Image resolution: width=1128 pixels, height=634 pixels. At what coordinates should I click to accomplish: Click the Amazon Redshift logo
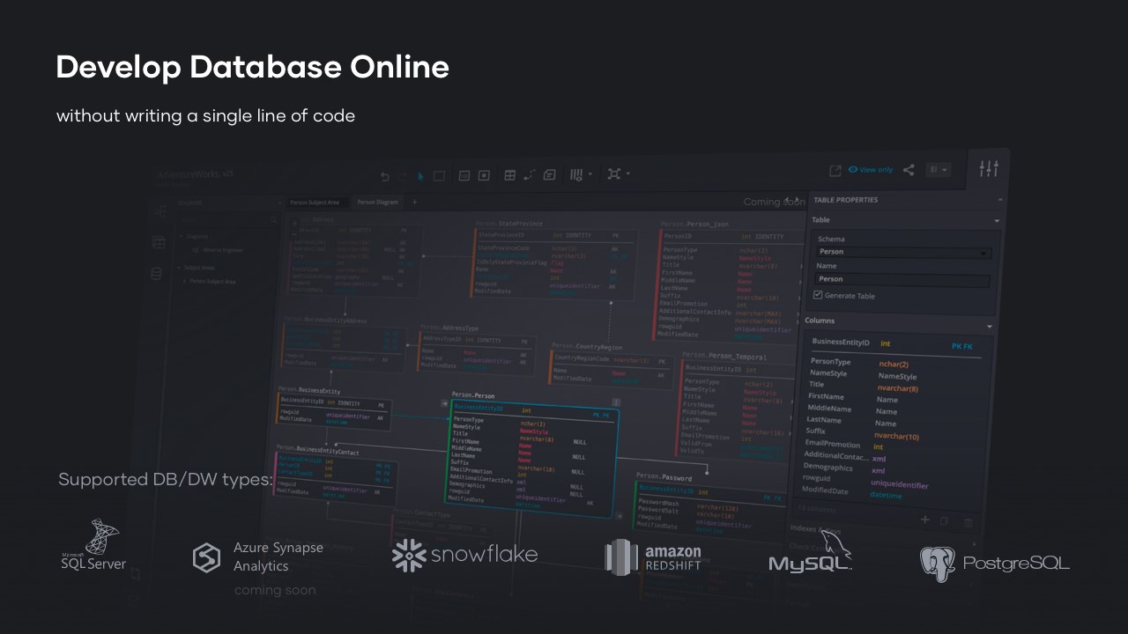[x=653, y=557]
